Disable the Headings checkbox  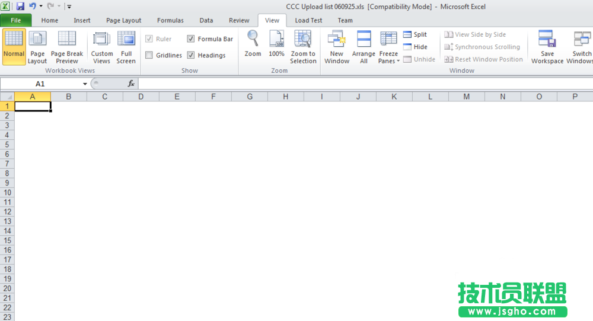[191, 56]
